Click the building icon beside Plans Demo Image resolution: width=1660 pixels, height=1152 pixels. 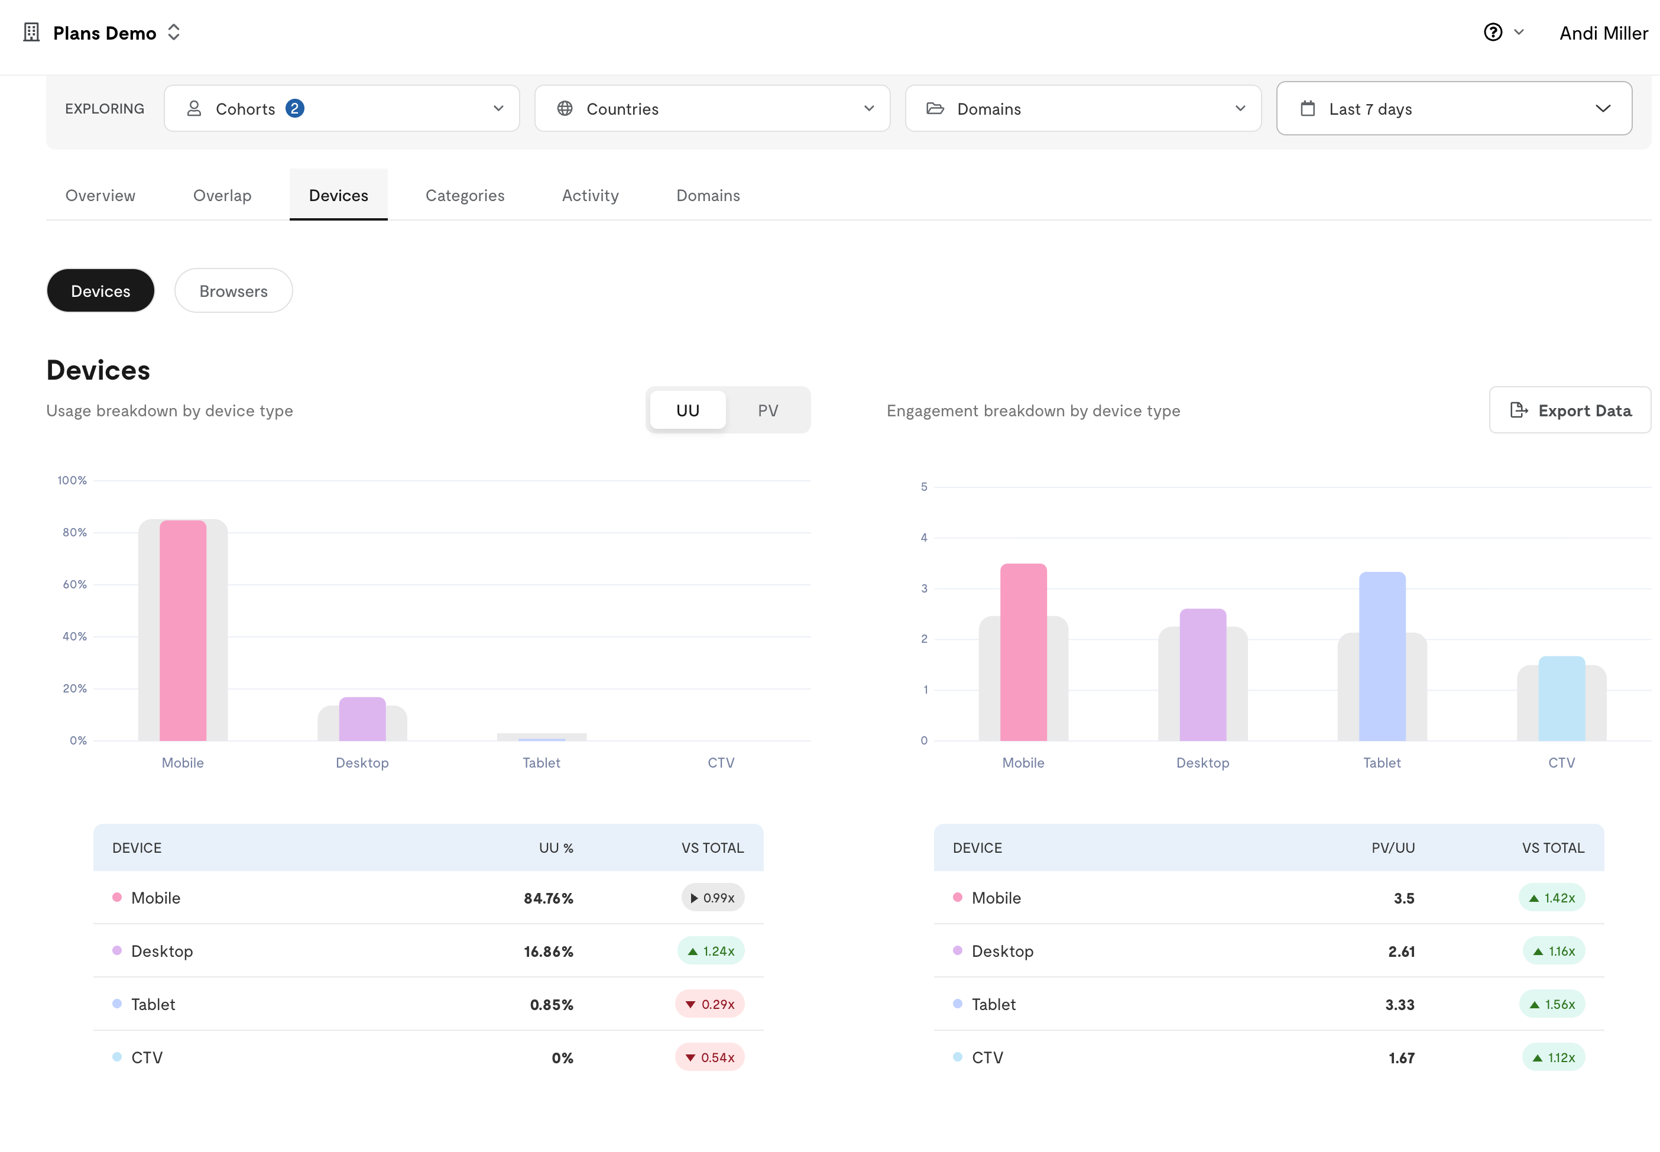pyautogui.click(x=31, y=33)
